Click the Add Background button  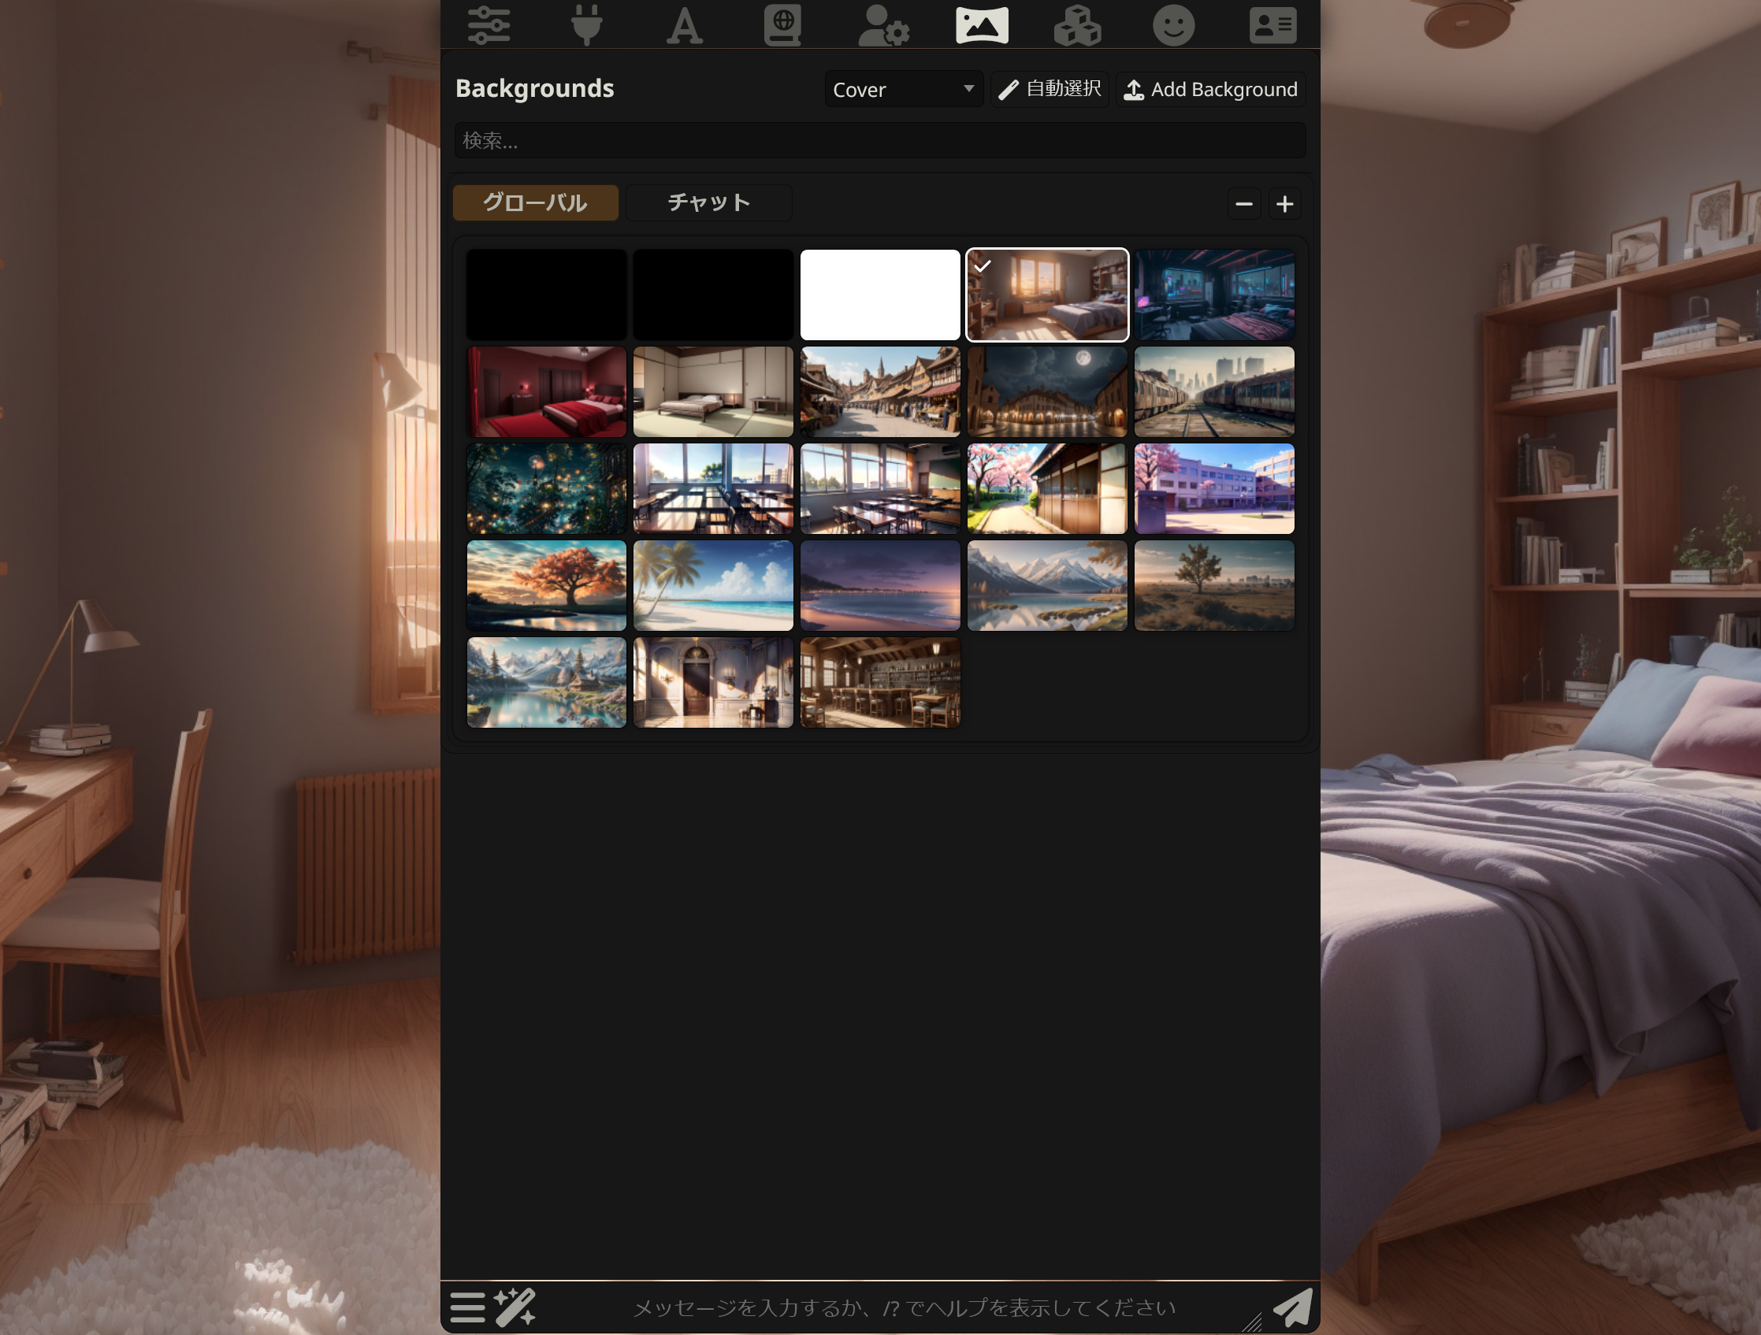coord(1210,89)
